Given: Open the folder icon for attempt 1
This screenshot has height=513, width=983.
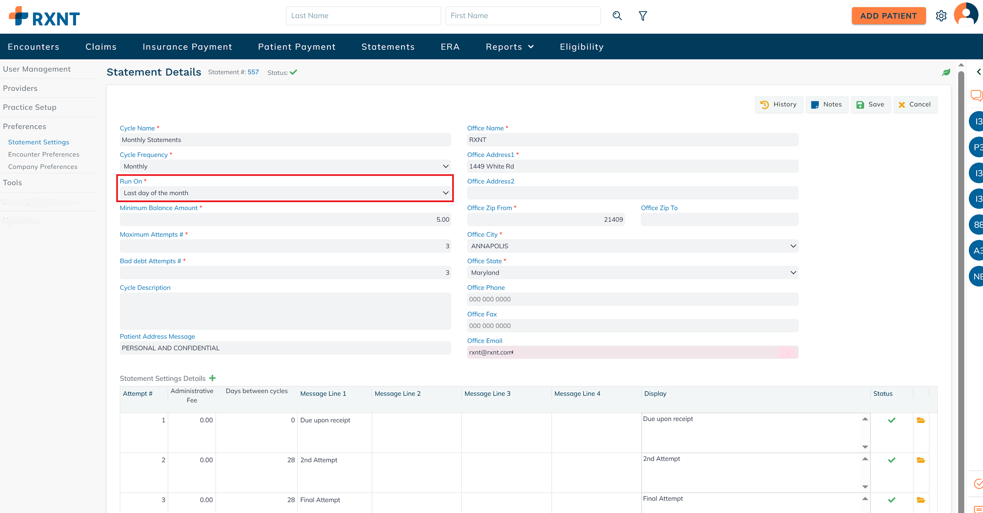Looking at the screenshot, I should click(921, 420).
